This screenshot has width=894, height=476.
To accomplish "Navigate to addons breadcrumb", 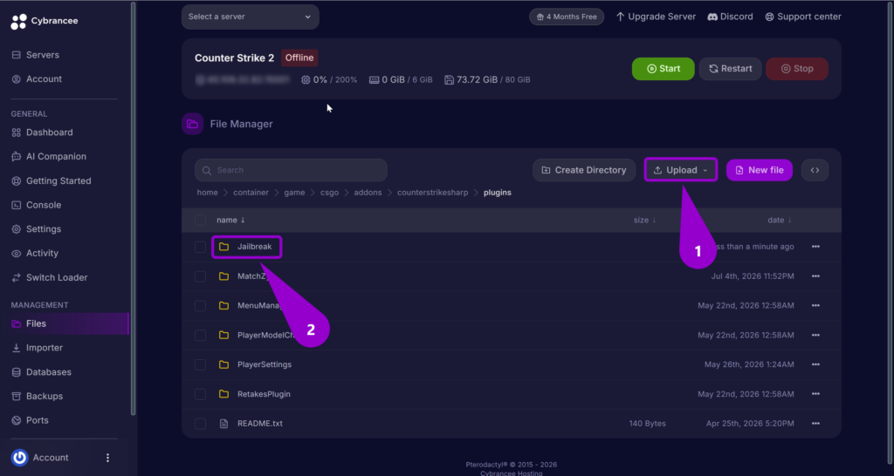I will 368,193.
